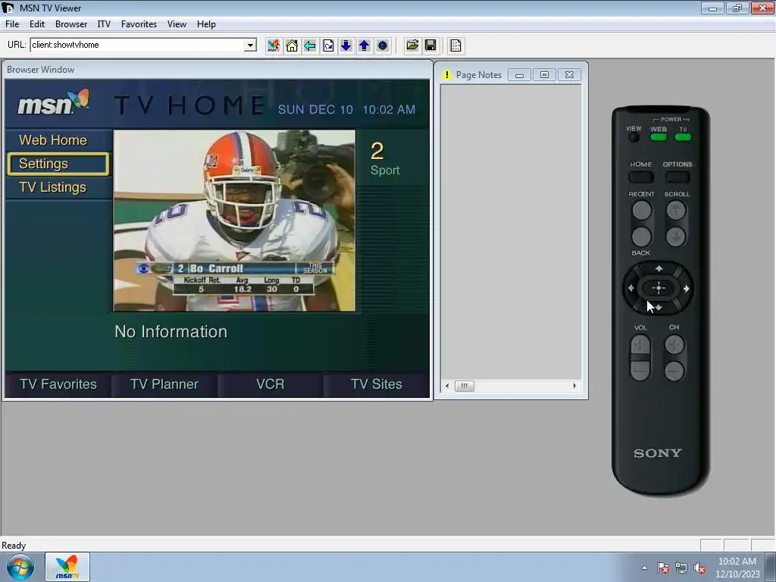Image resolution: width=776 pixels, height=582 pixels.
Task: Push the remote's center select button
Action: [659, 288]
